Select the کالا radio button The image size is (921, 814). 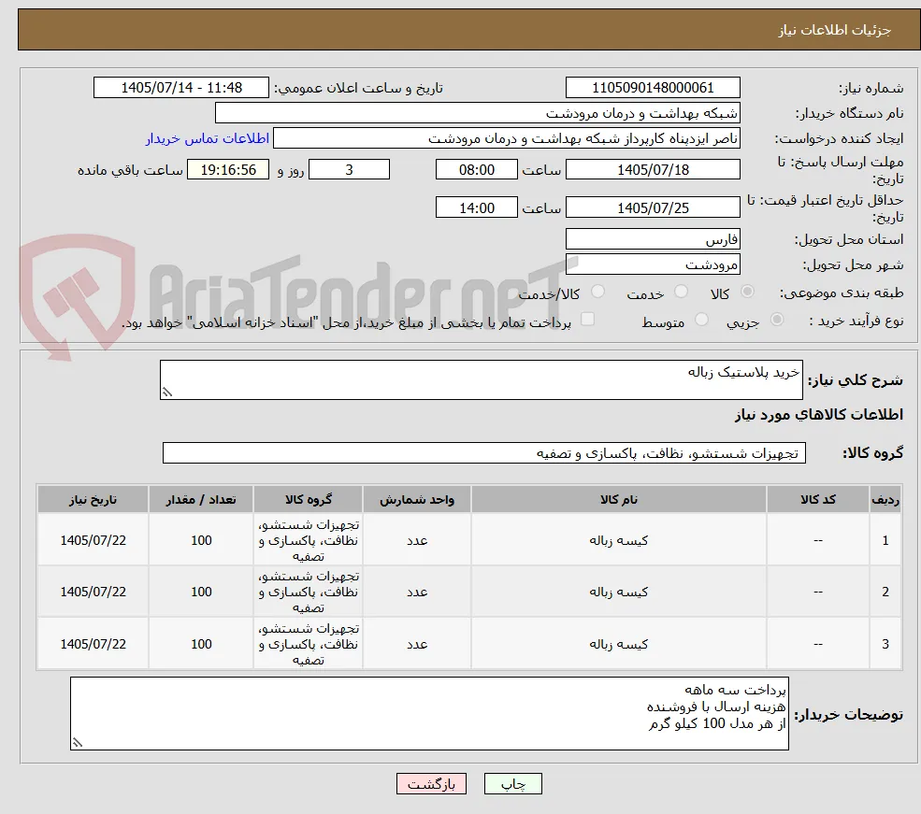tap(747, 292)
